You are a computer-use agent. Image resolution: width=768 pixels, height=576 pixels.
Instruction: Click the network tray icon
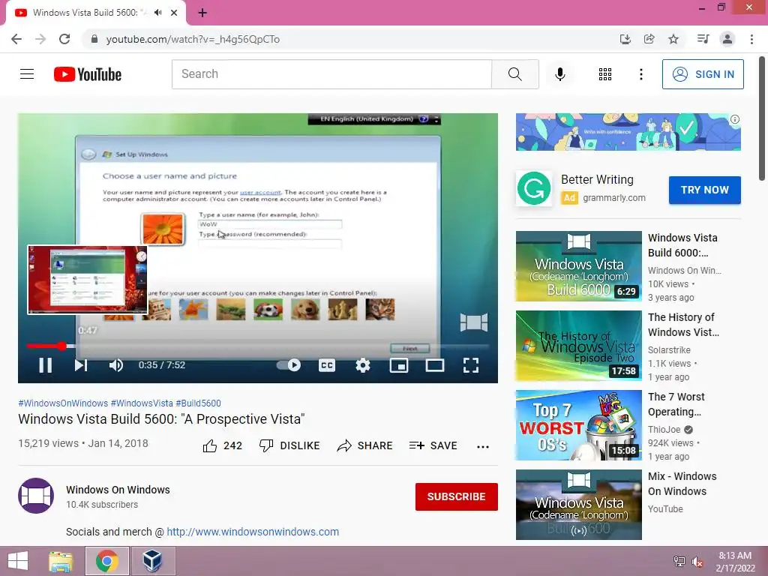tap(679, 562)
